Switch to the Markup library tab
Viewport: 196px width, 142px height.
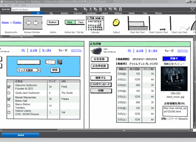point(118,13)
